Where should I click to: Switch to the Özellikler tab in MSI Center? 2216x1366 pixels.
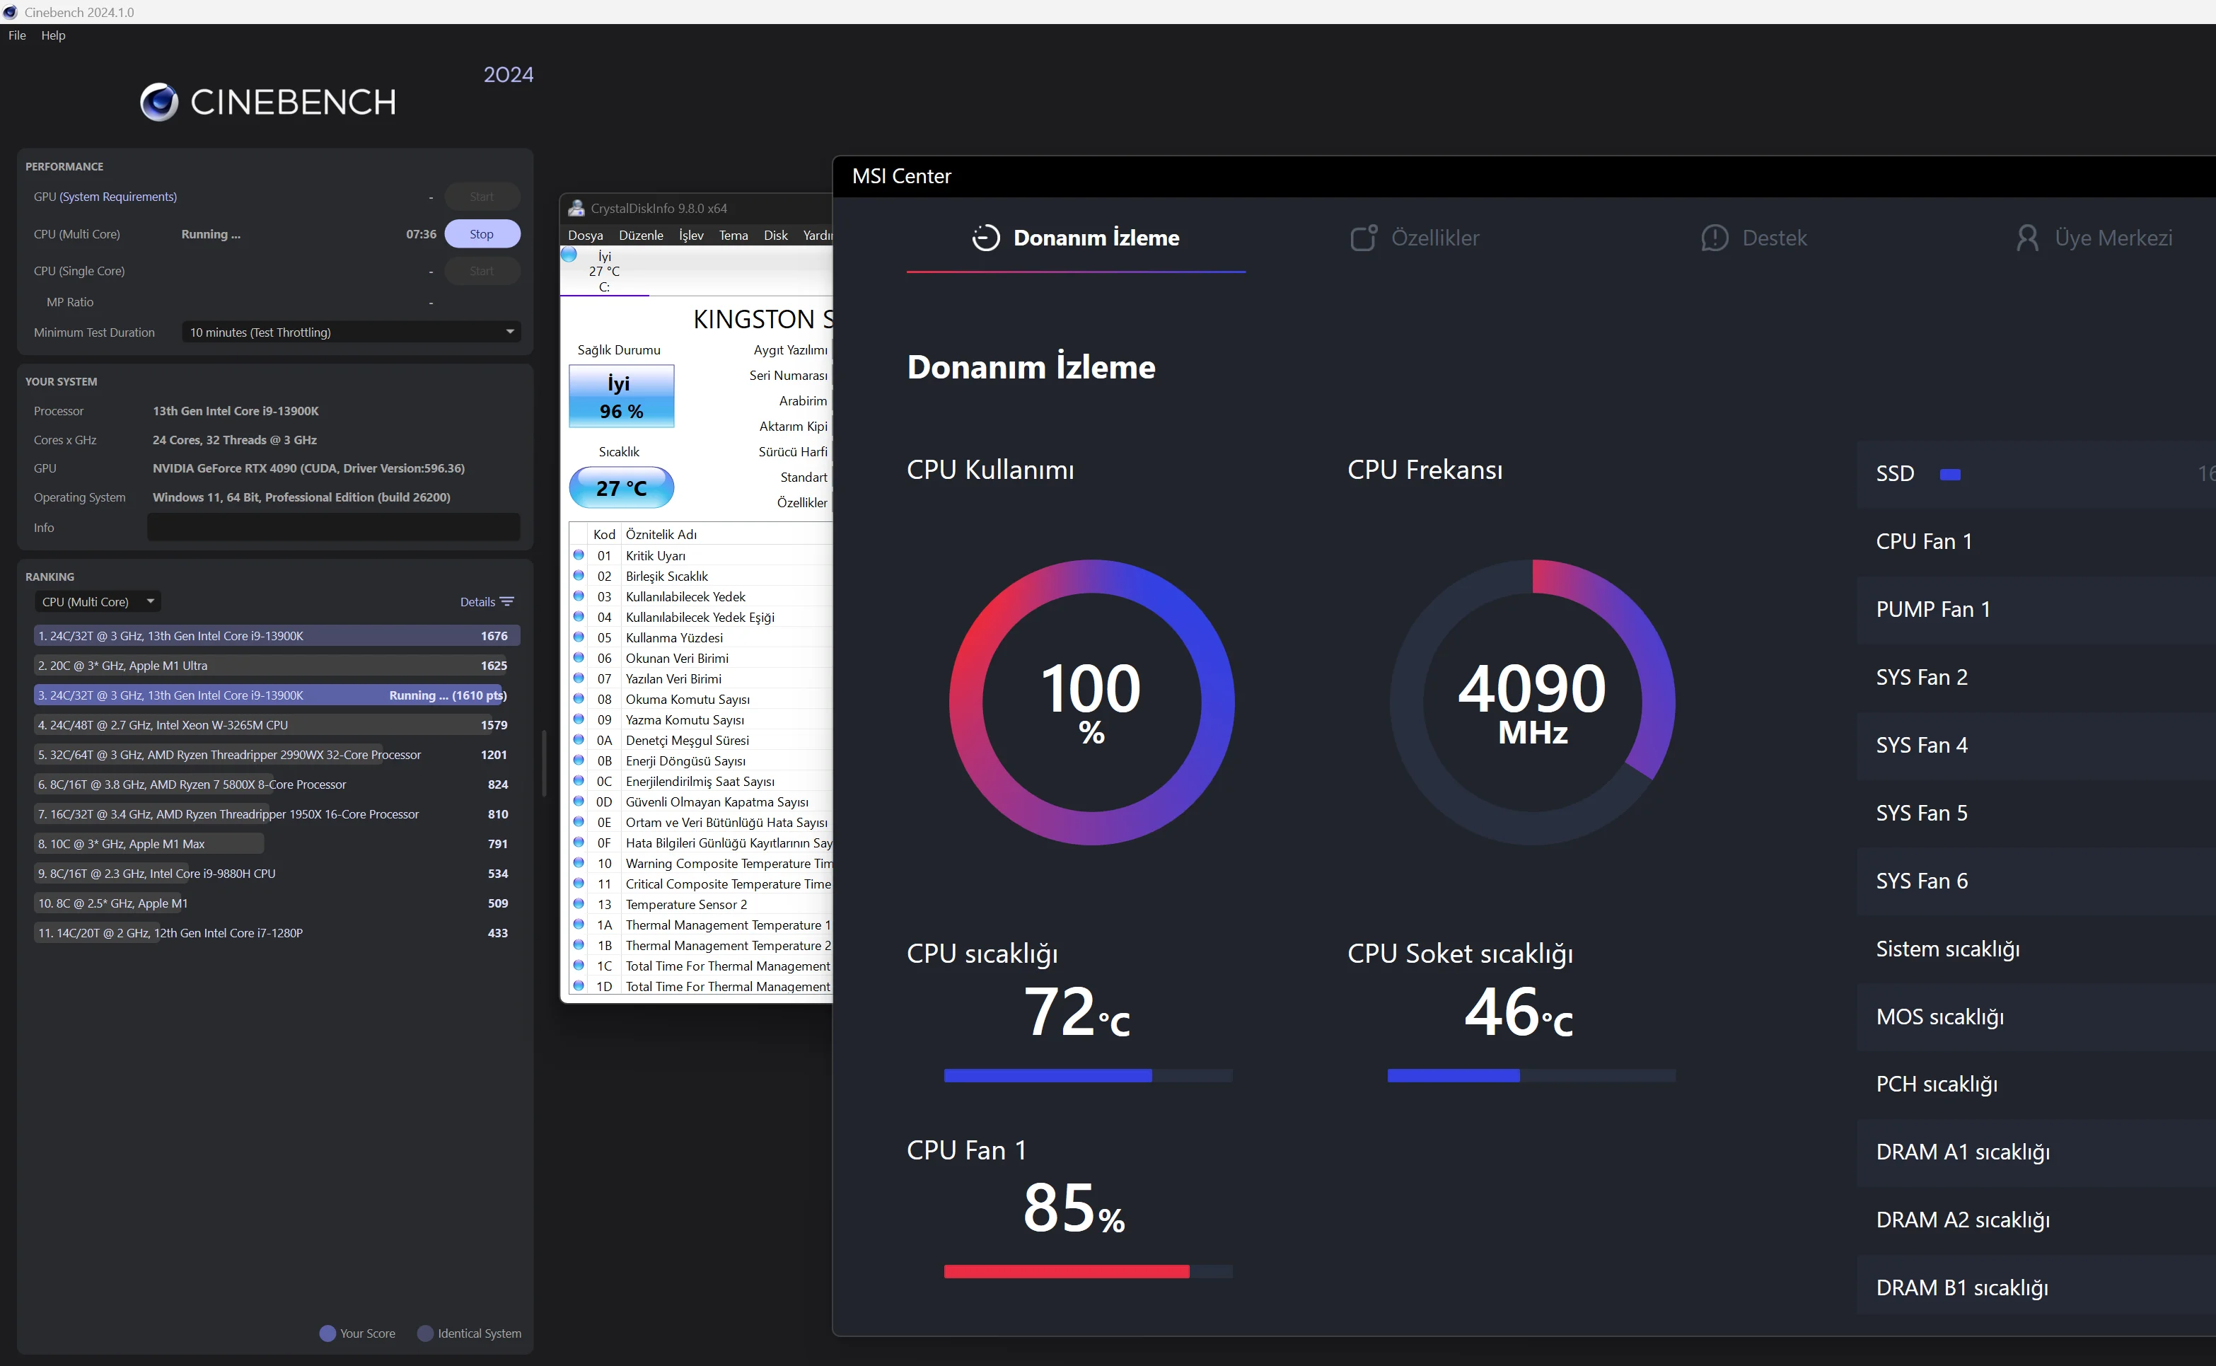1415,238
